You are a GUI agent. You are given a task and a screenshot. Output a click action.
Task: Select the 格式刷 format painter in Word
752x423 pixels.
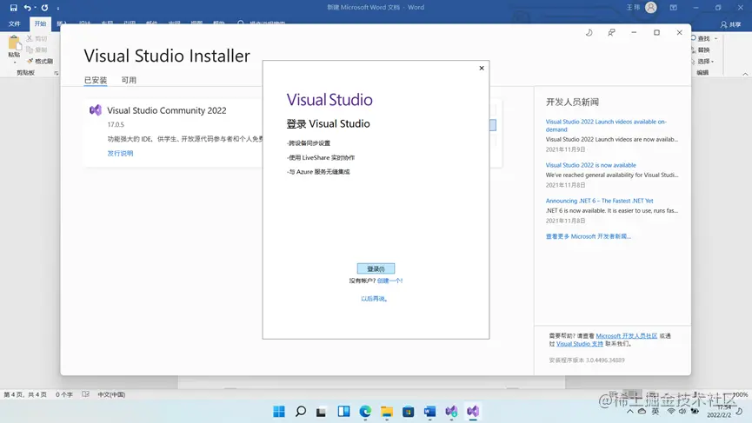[40, 62]
